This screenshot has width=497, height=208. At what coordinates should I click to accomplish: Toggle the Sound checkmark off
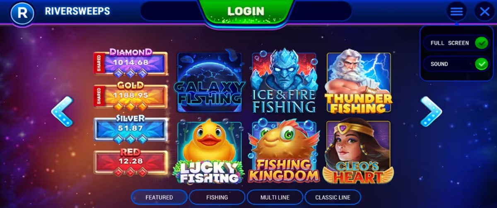[481, 64]
